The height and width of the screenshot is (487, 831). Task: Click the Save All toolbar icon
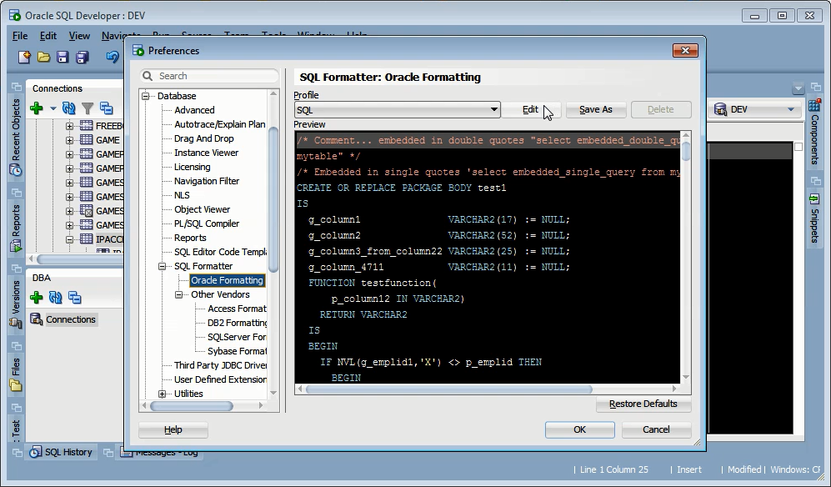pos(83,57)
